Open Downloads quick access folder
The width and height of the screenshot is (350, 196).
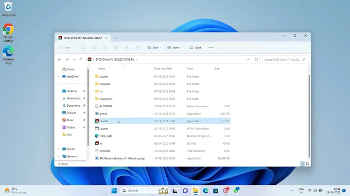pos(71,98)
